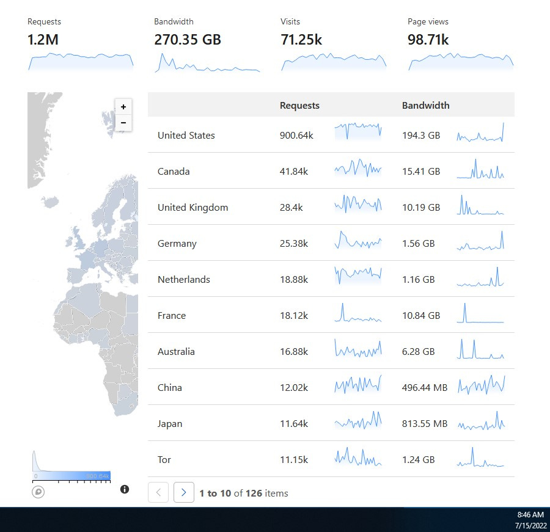The height and width of the screenshot is (532, 550).
Task: Click the map reset view icon
Action: pos(38,492)
